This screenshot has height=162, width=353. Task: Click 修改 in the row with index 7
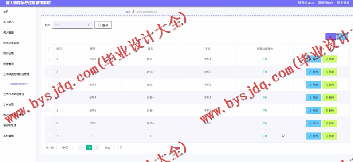(x=314, y=136)
